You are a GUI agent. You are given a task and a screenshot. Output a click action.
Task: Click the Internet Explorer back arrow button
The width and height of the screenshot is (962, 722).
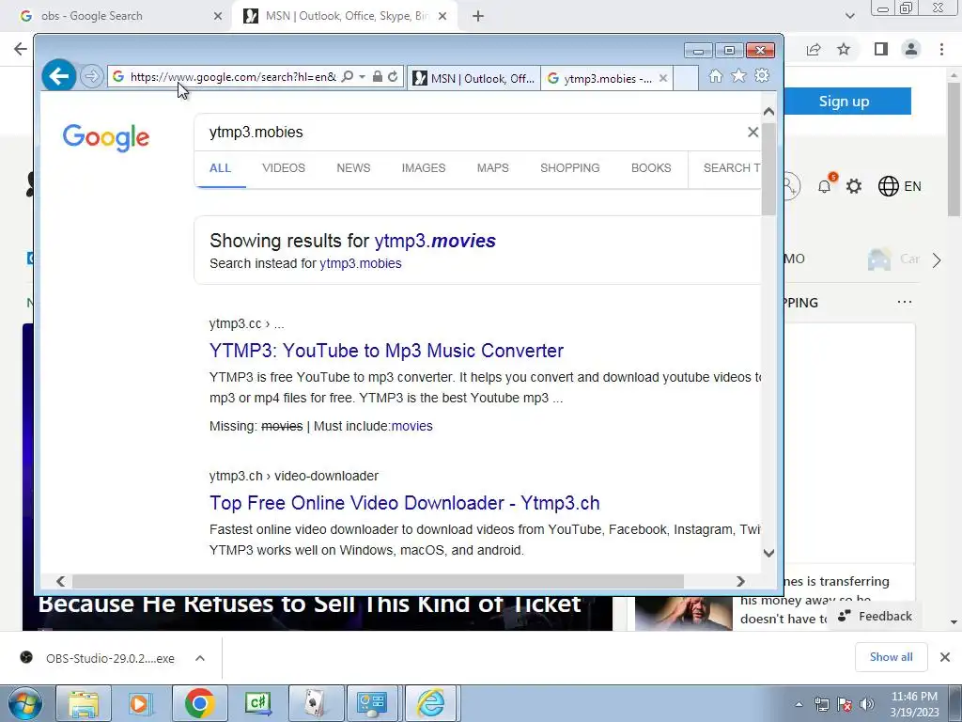coord(59,76)
